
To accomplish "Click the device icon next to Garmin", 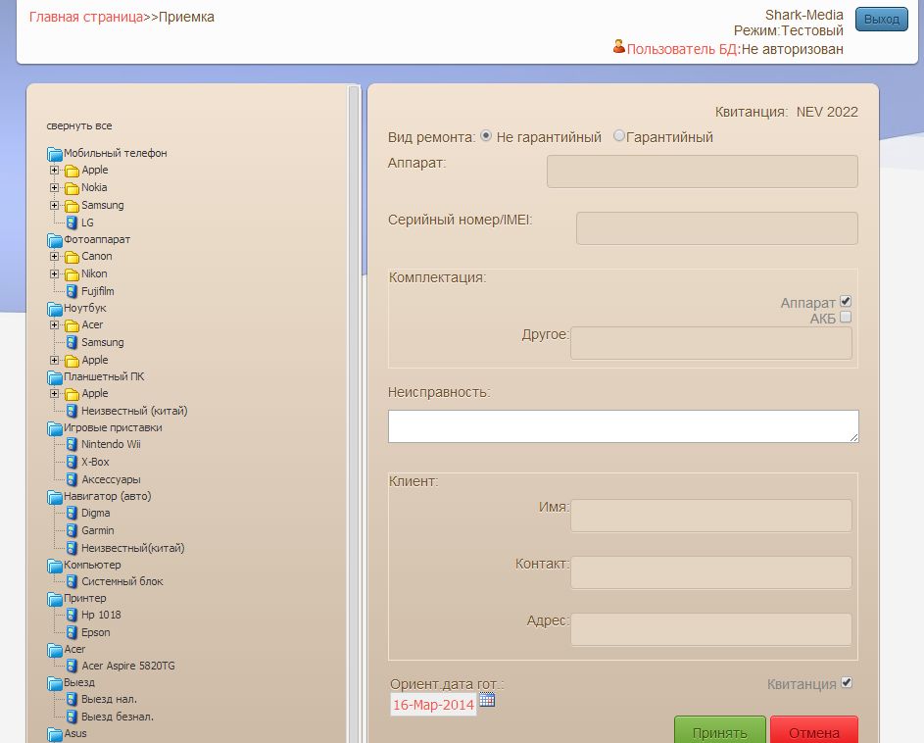I will pos(72,530).
